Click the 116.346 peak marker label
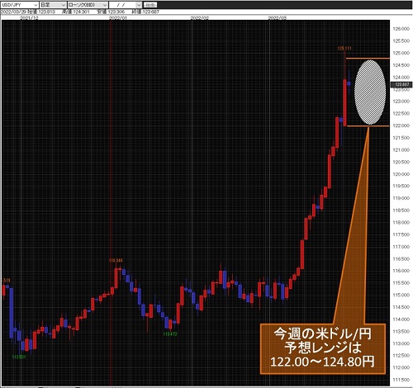Screen dimensions: 413x388 point(116,260)
